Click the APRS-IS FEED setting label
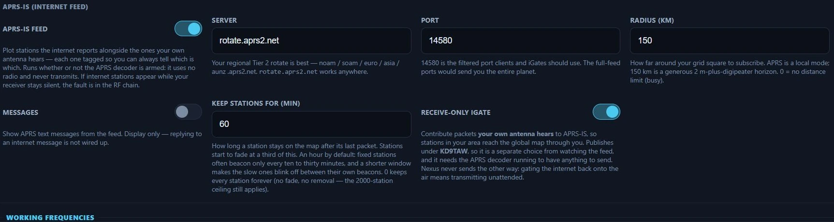Viewport: 834px width, 222px height. [x=25, y=29]
